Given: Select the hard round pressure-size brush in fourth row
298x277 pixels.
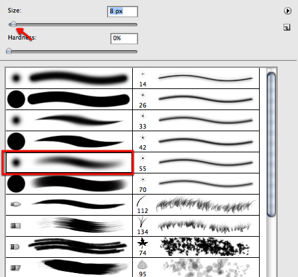Looking at the screenshot, I should click(69, 142).
